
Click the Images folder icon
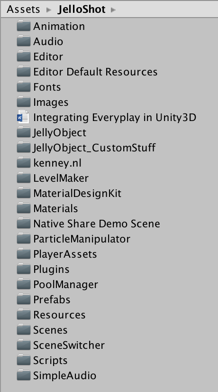tap(24, 102)
